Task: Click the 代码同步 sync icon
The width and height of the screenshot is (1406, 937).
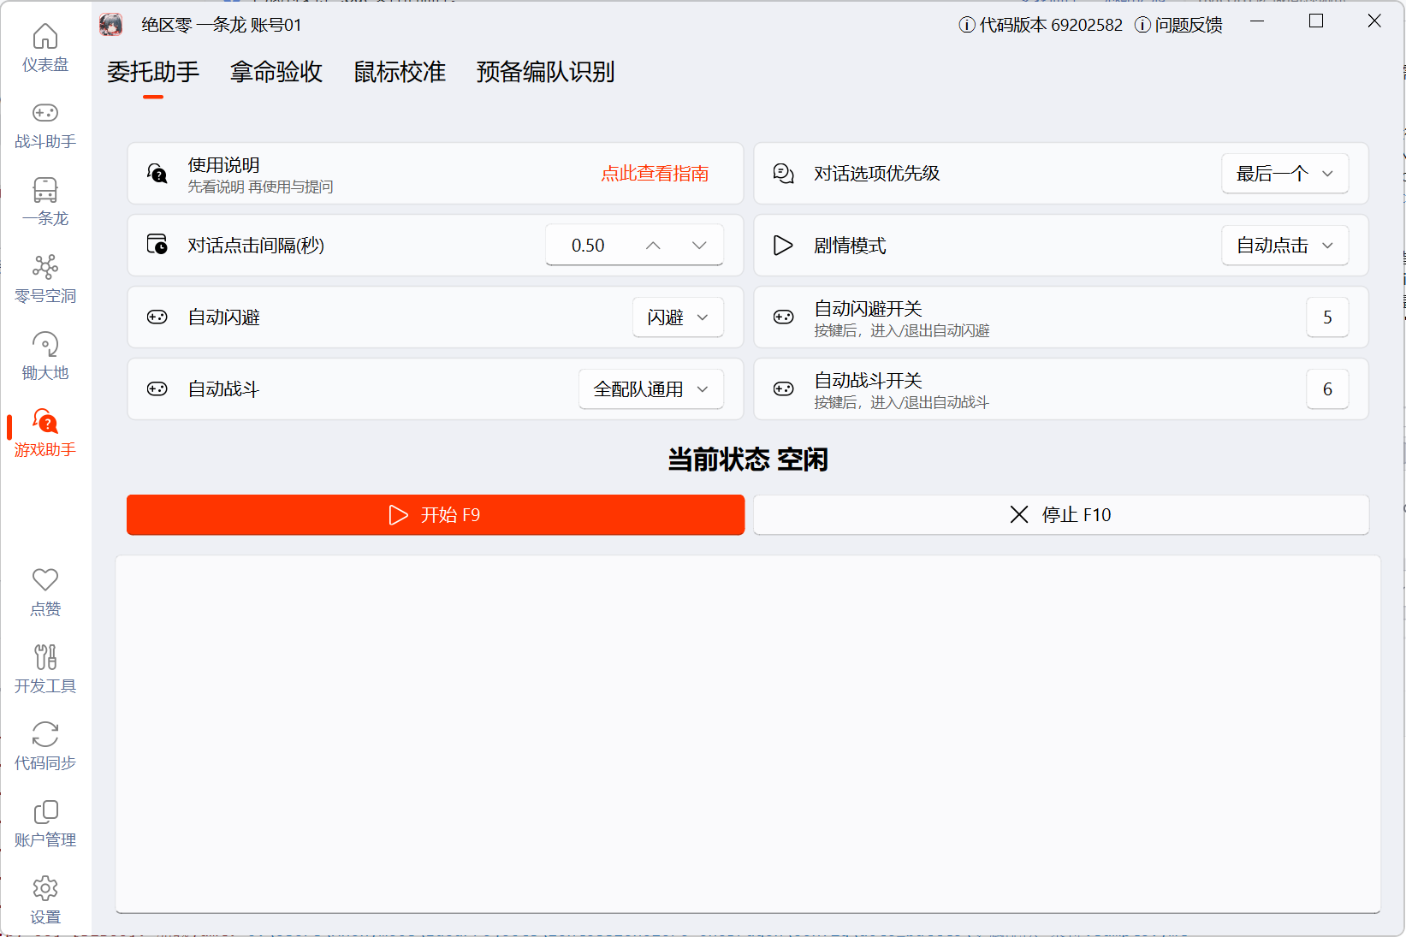Action: point(45,735)
